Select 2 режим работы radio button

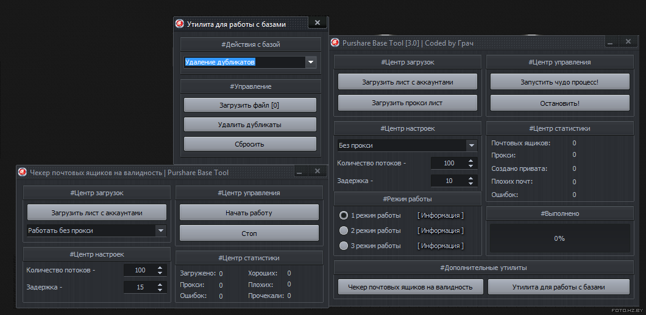pos(344,230)
